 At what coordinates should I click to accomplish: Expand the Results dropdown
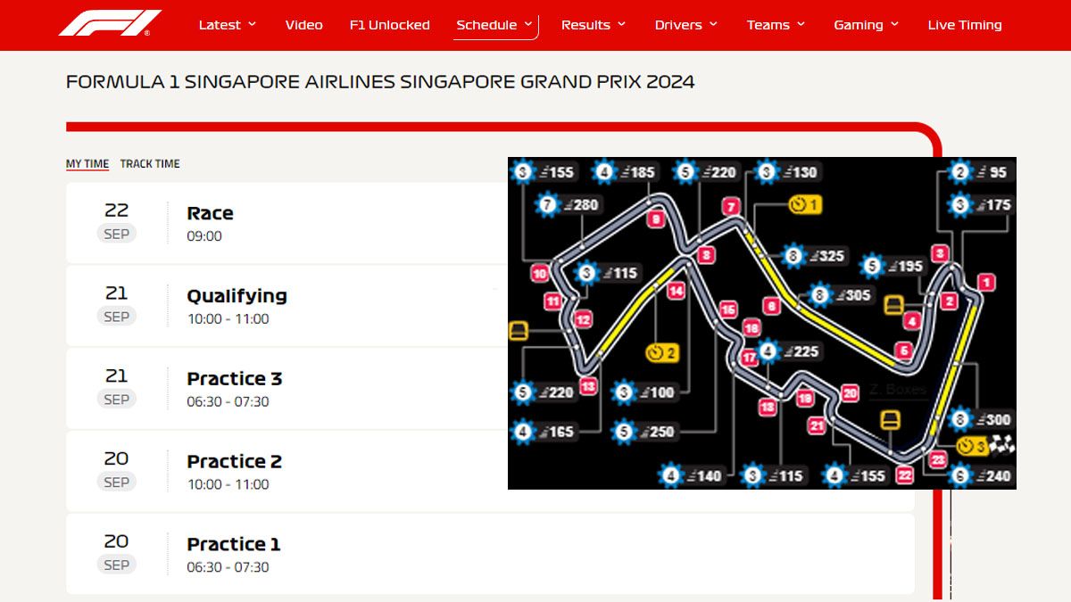(x=594, y=25)
